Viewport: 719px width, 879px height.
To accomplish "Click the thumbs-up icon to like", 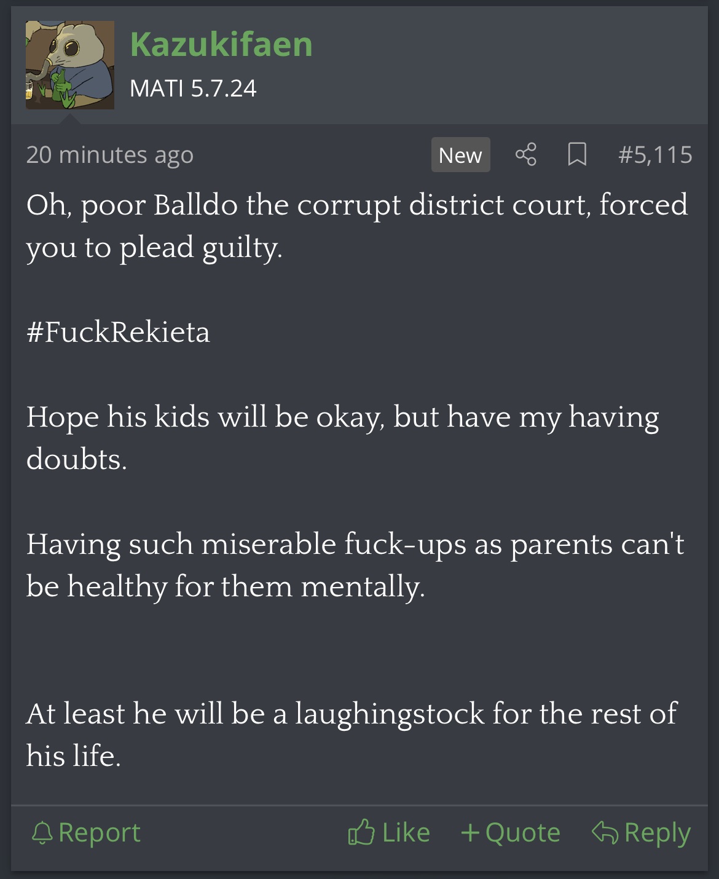I will pyautogui.click(x=361, y=832).
